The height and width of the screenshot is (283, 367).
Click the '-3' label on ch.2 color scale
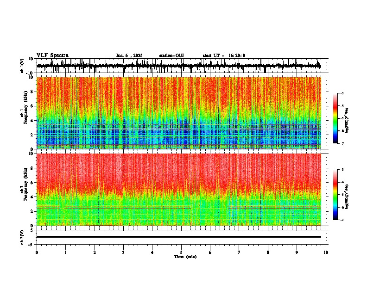point(342,170)
